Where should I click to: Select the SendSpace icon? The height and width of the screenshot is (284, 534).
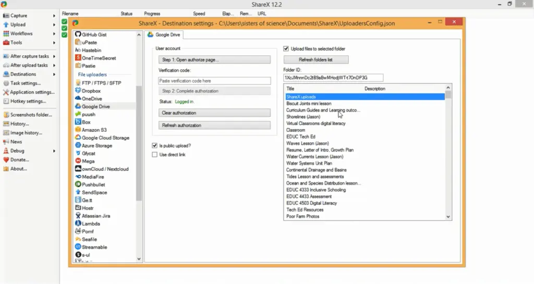[x=78, y=192]
